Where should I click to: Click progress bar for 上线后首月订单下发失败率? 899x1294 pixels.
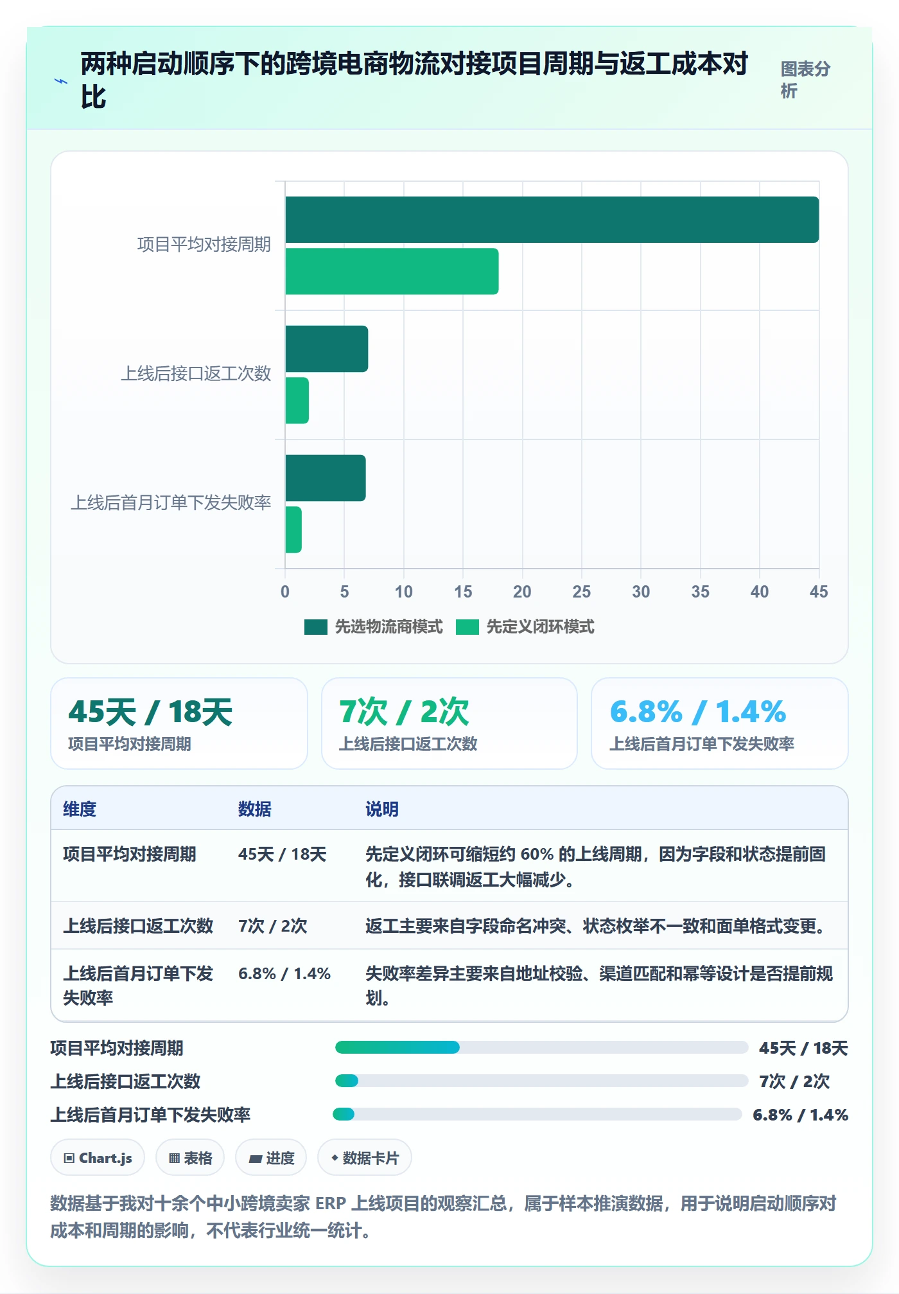(x=537, y=1114)
